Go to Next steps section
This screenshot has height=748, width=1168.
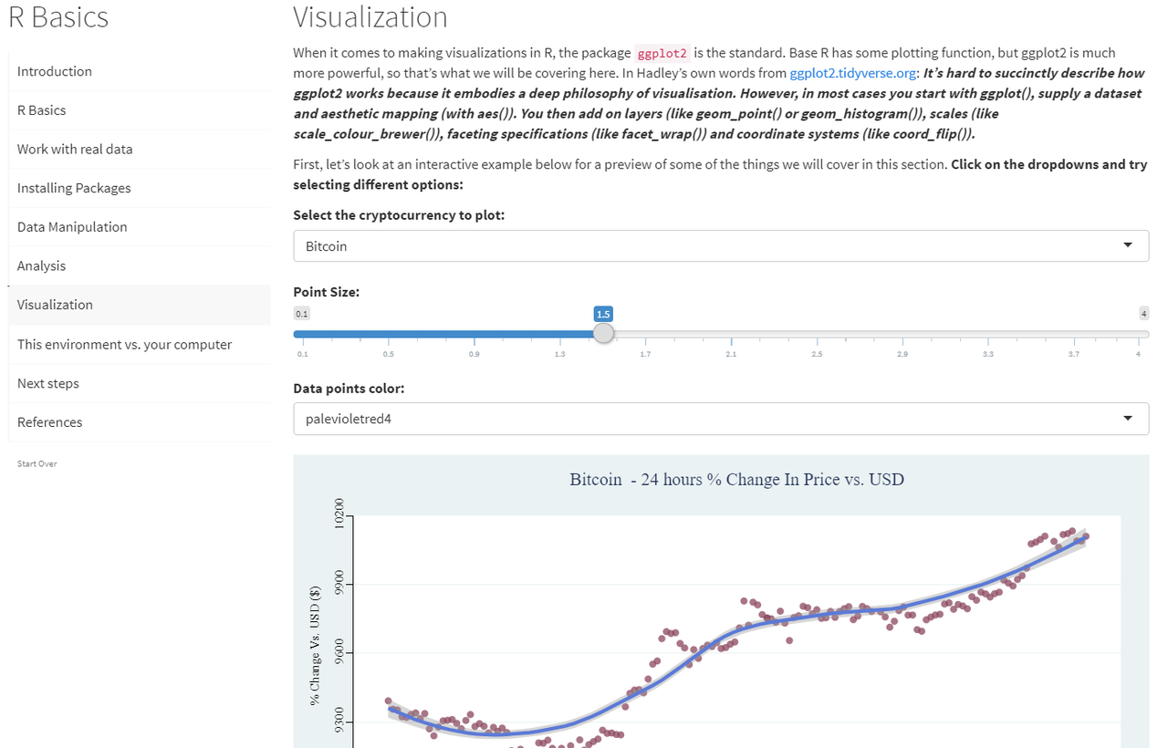[139, 383]
